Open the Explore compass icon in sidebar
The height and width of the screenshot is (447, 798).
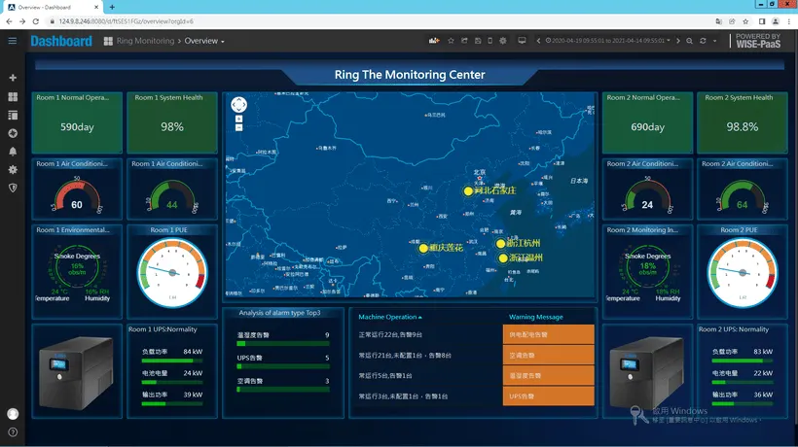(13, 133)
